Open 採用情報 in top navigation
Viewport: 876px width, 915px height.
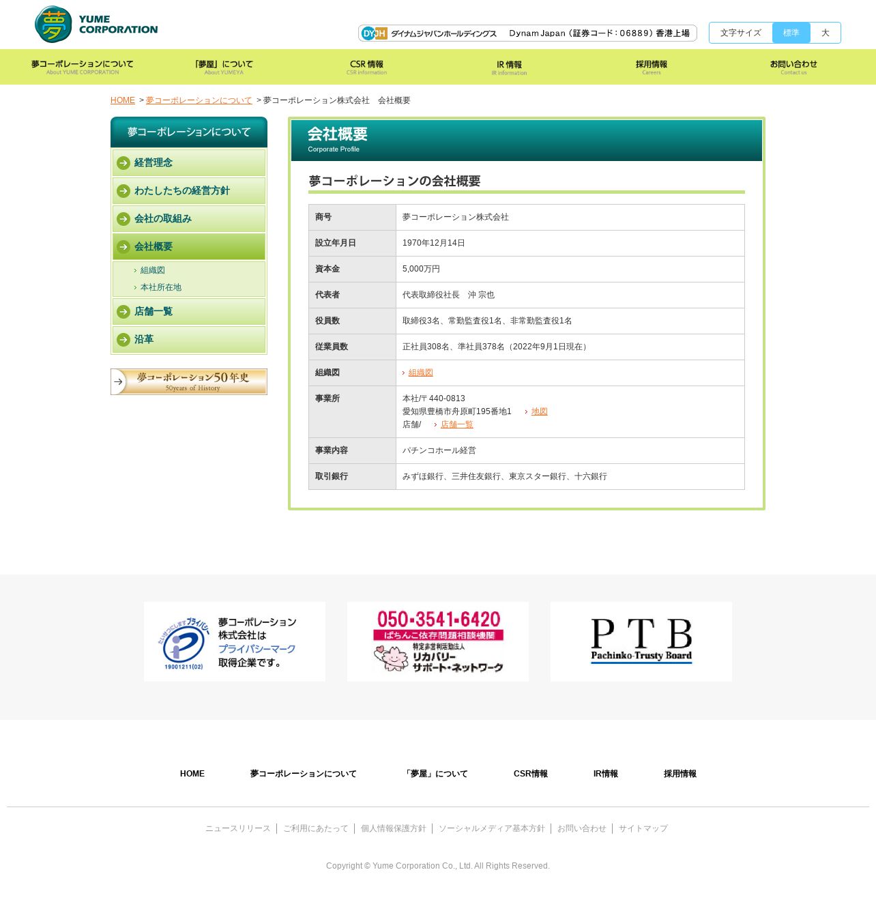click(x=652, y=67)
